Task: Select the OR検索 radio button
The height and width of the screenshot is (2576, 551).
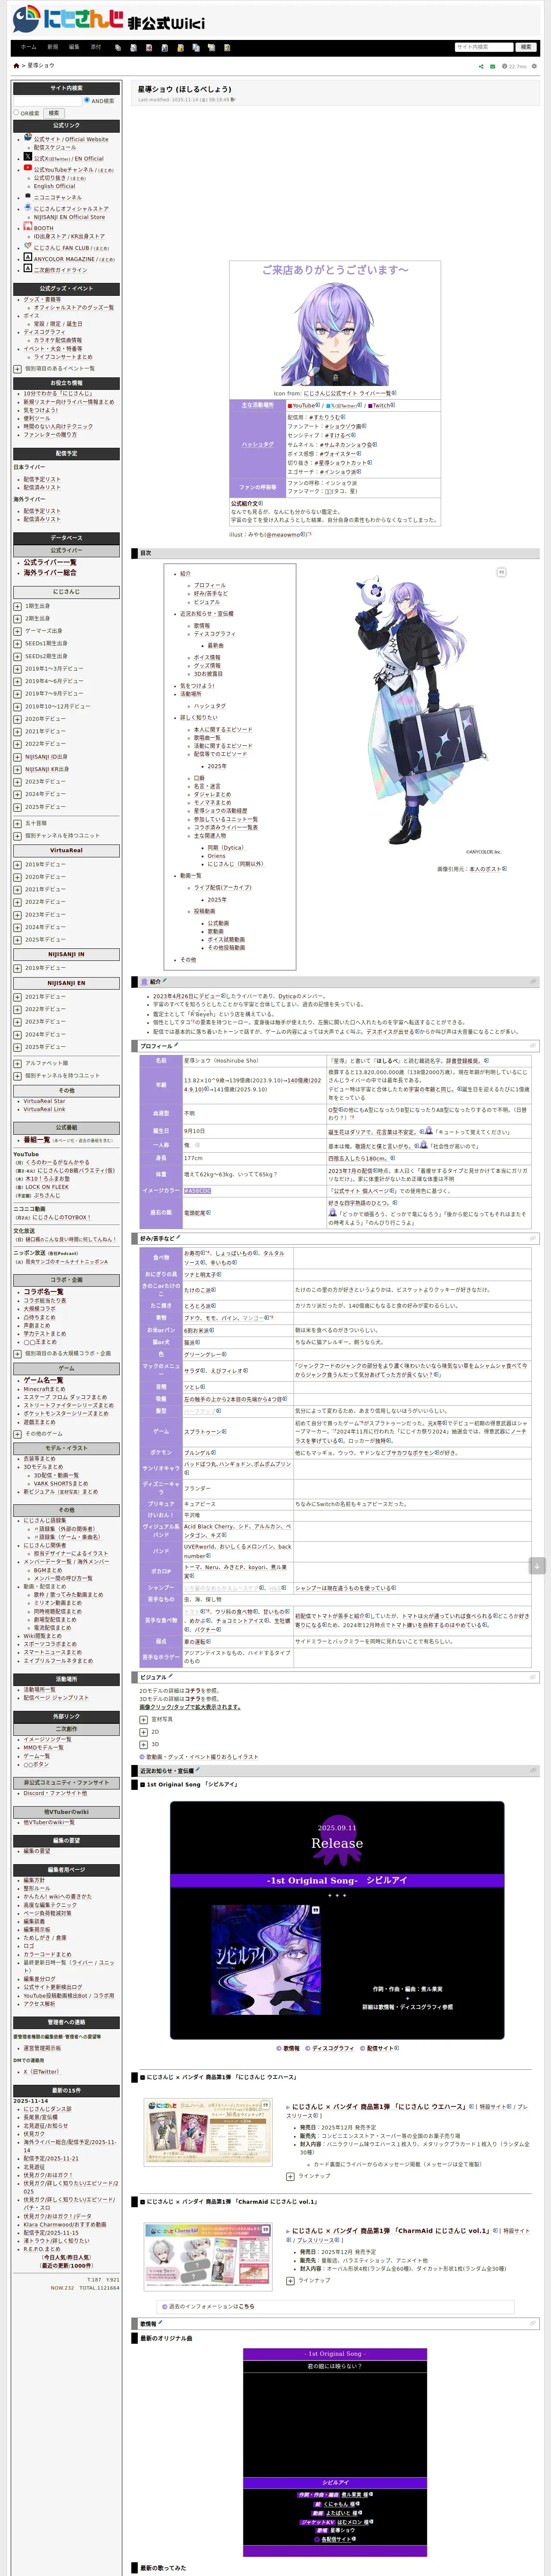Action: (16, 112)
